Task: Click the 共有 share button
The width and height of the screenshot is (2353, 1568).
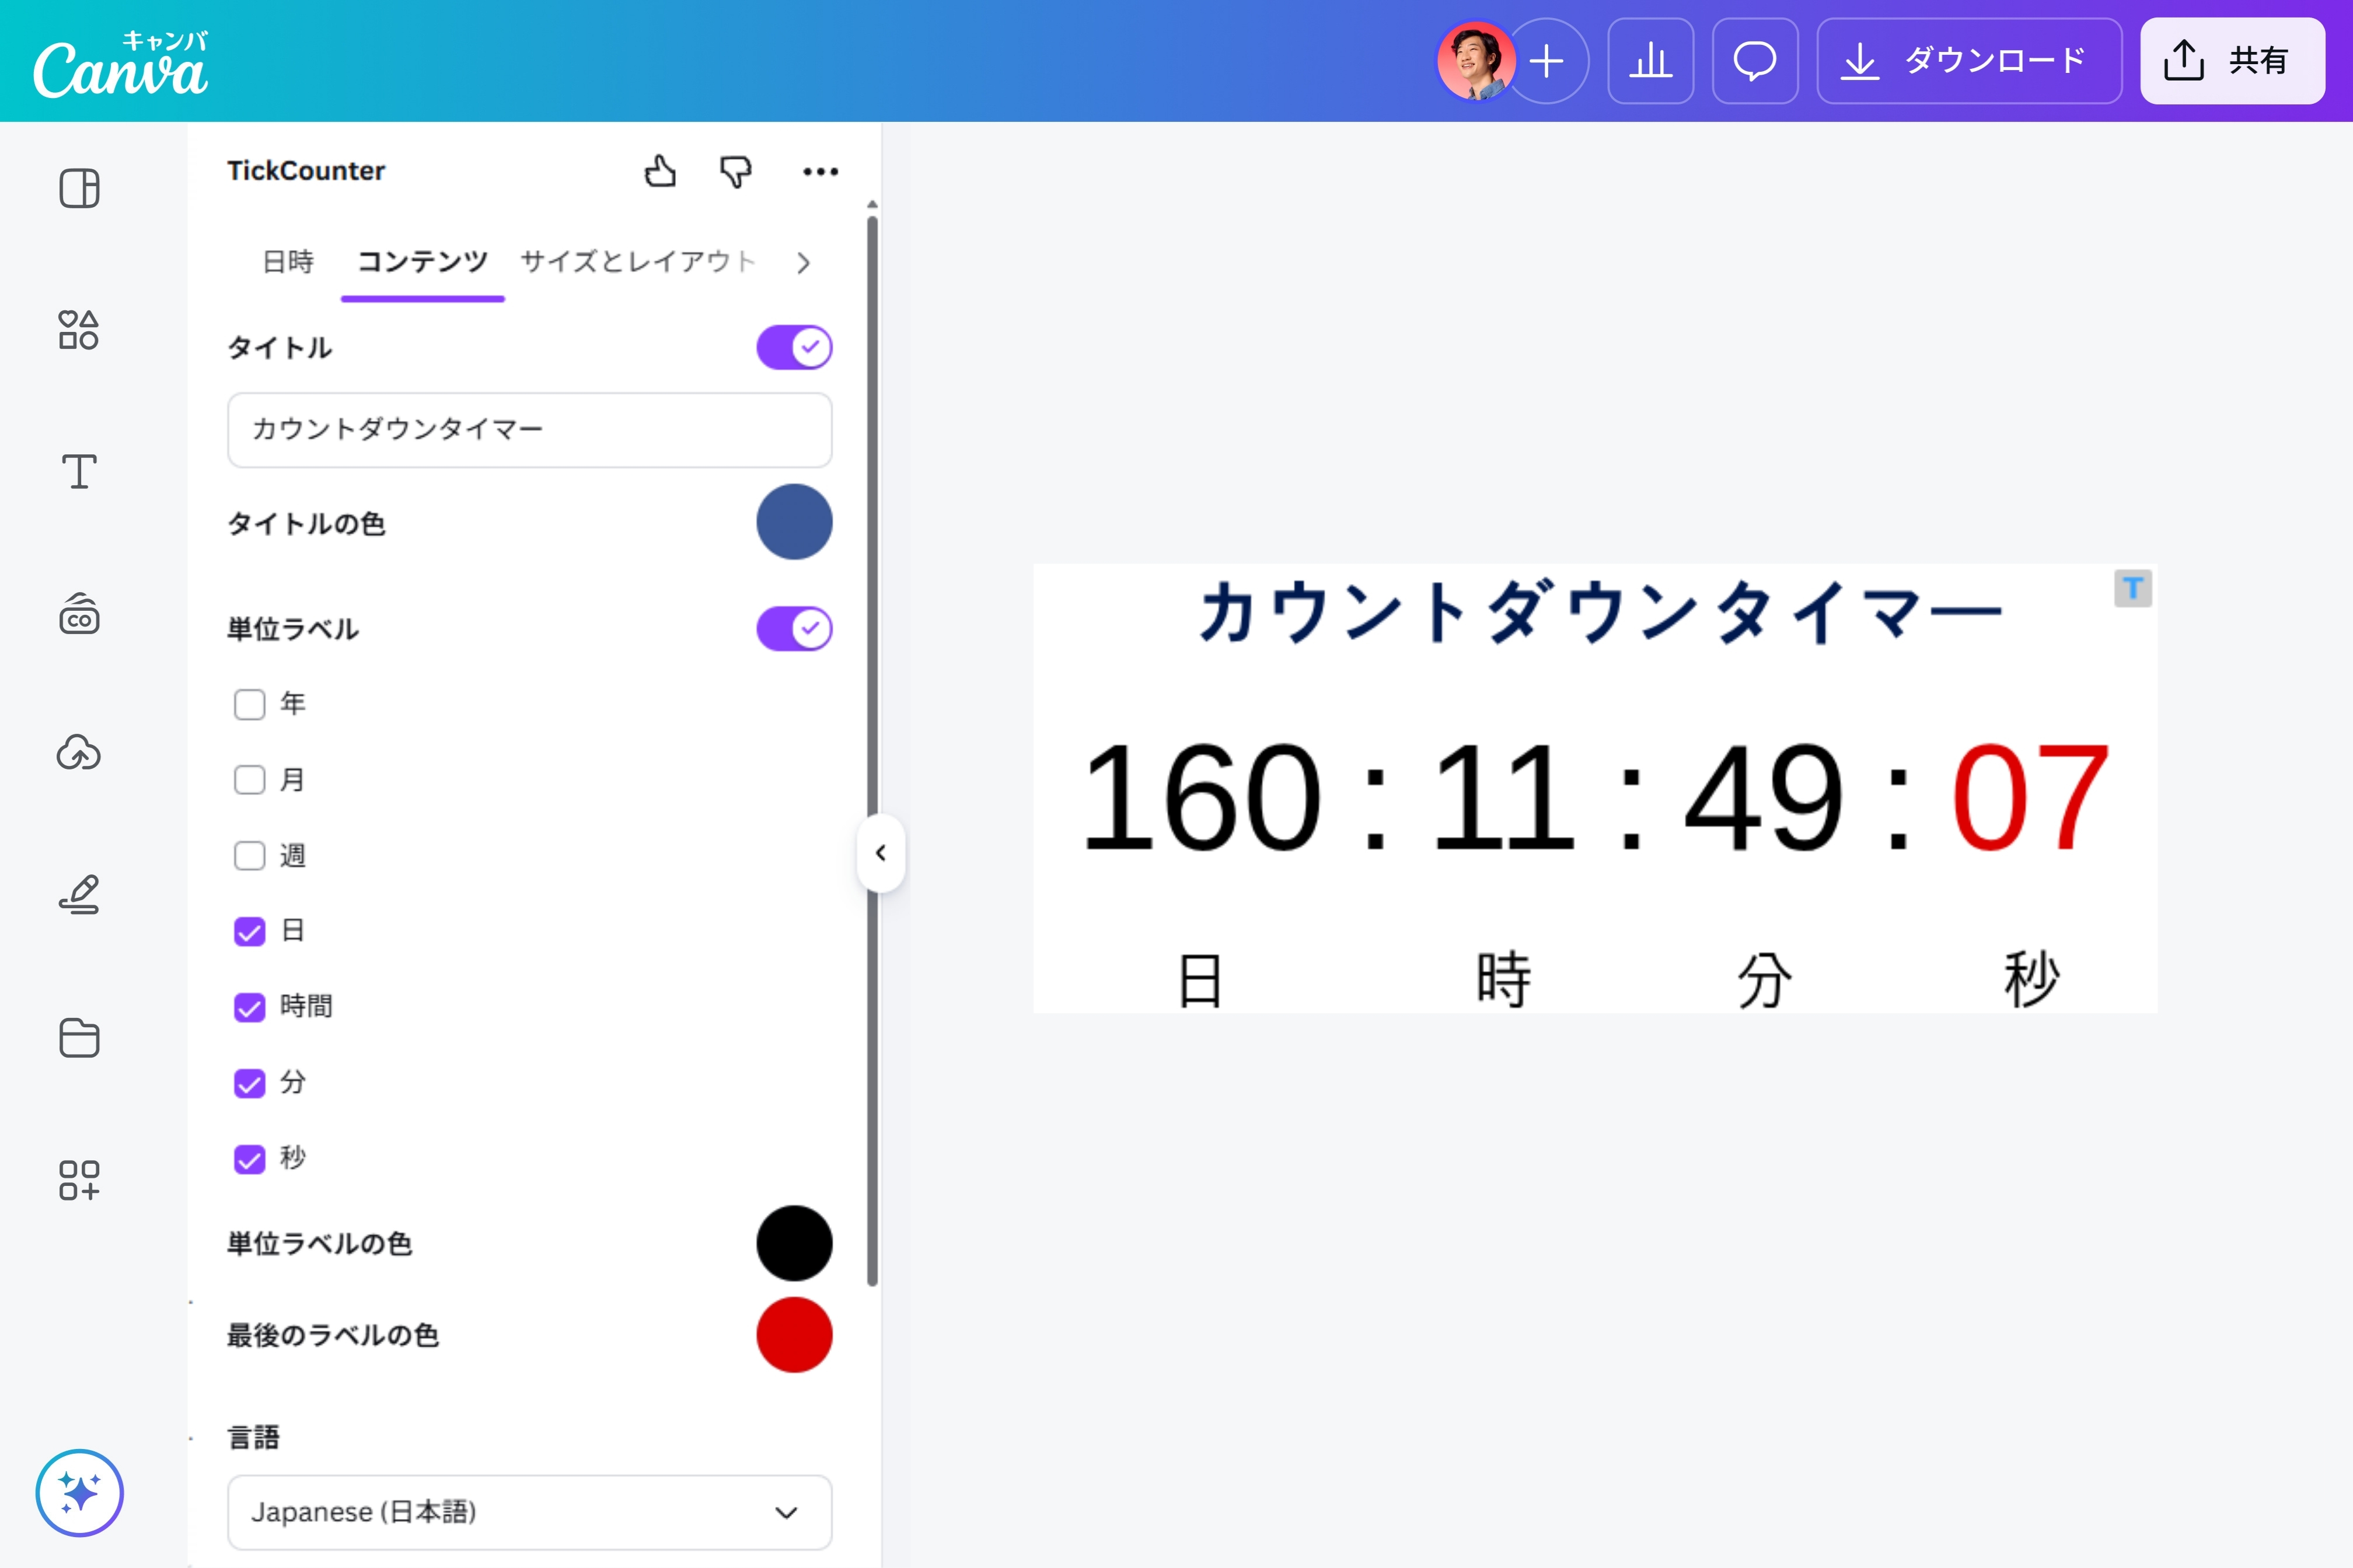Action: click(x=2232, y=61)
